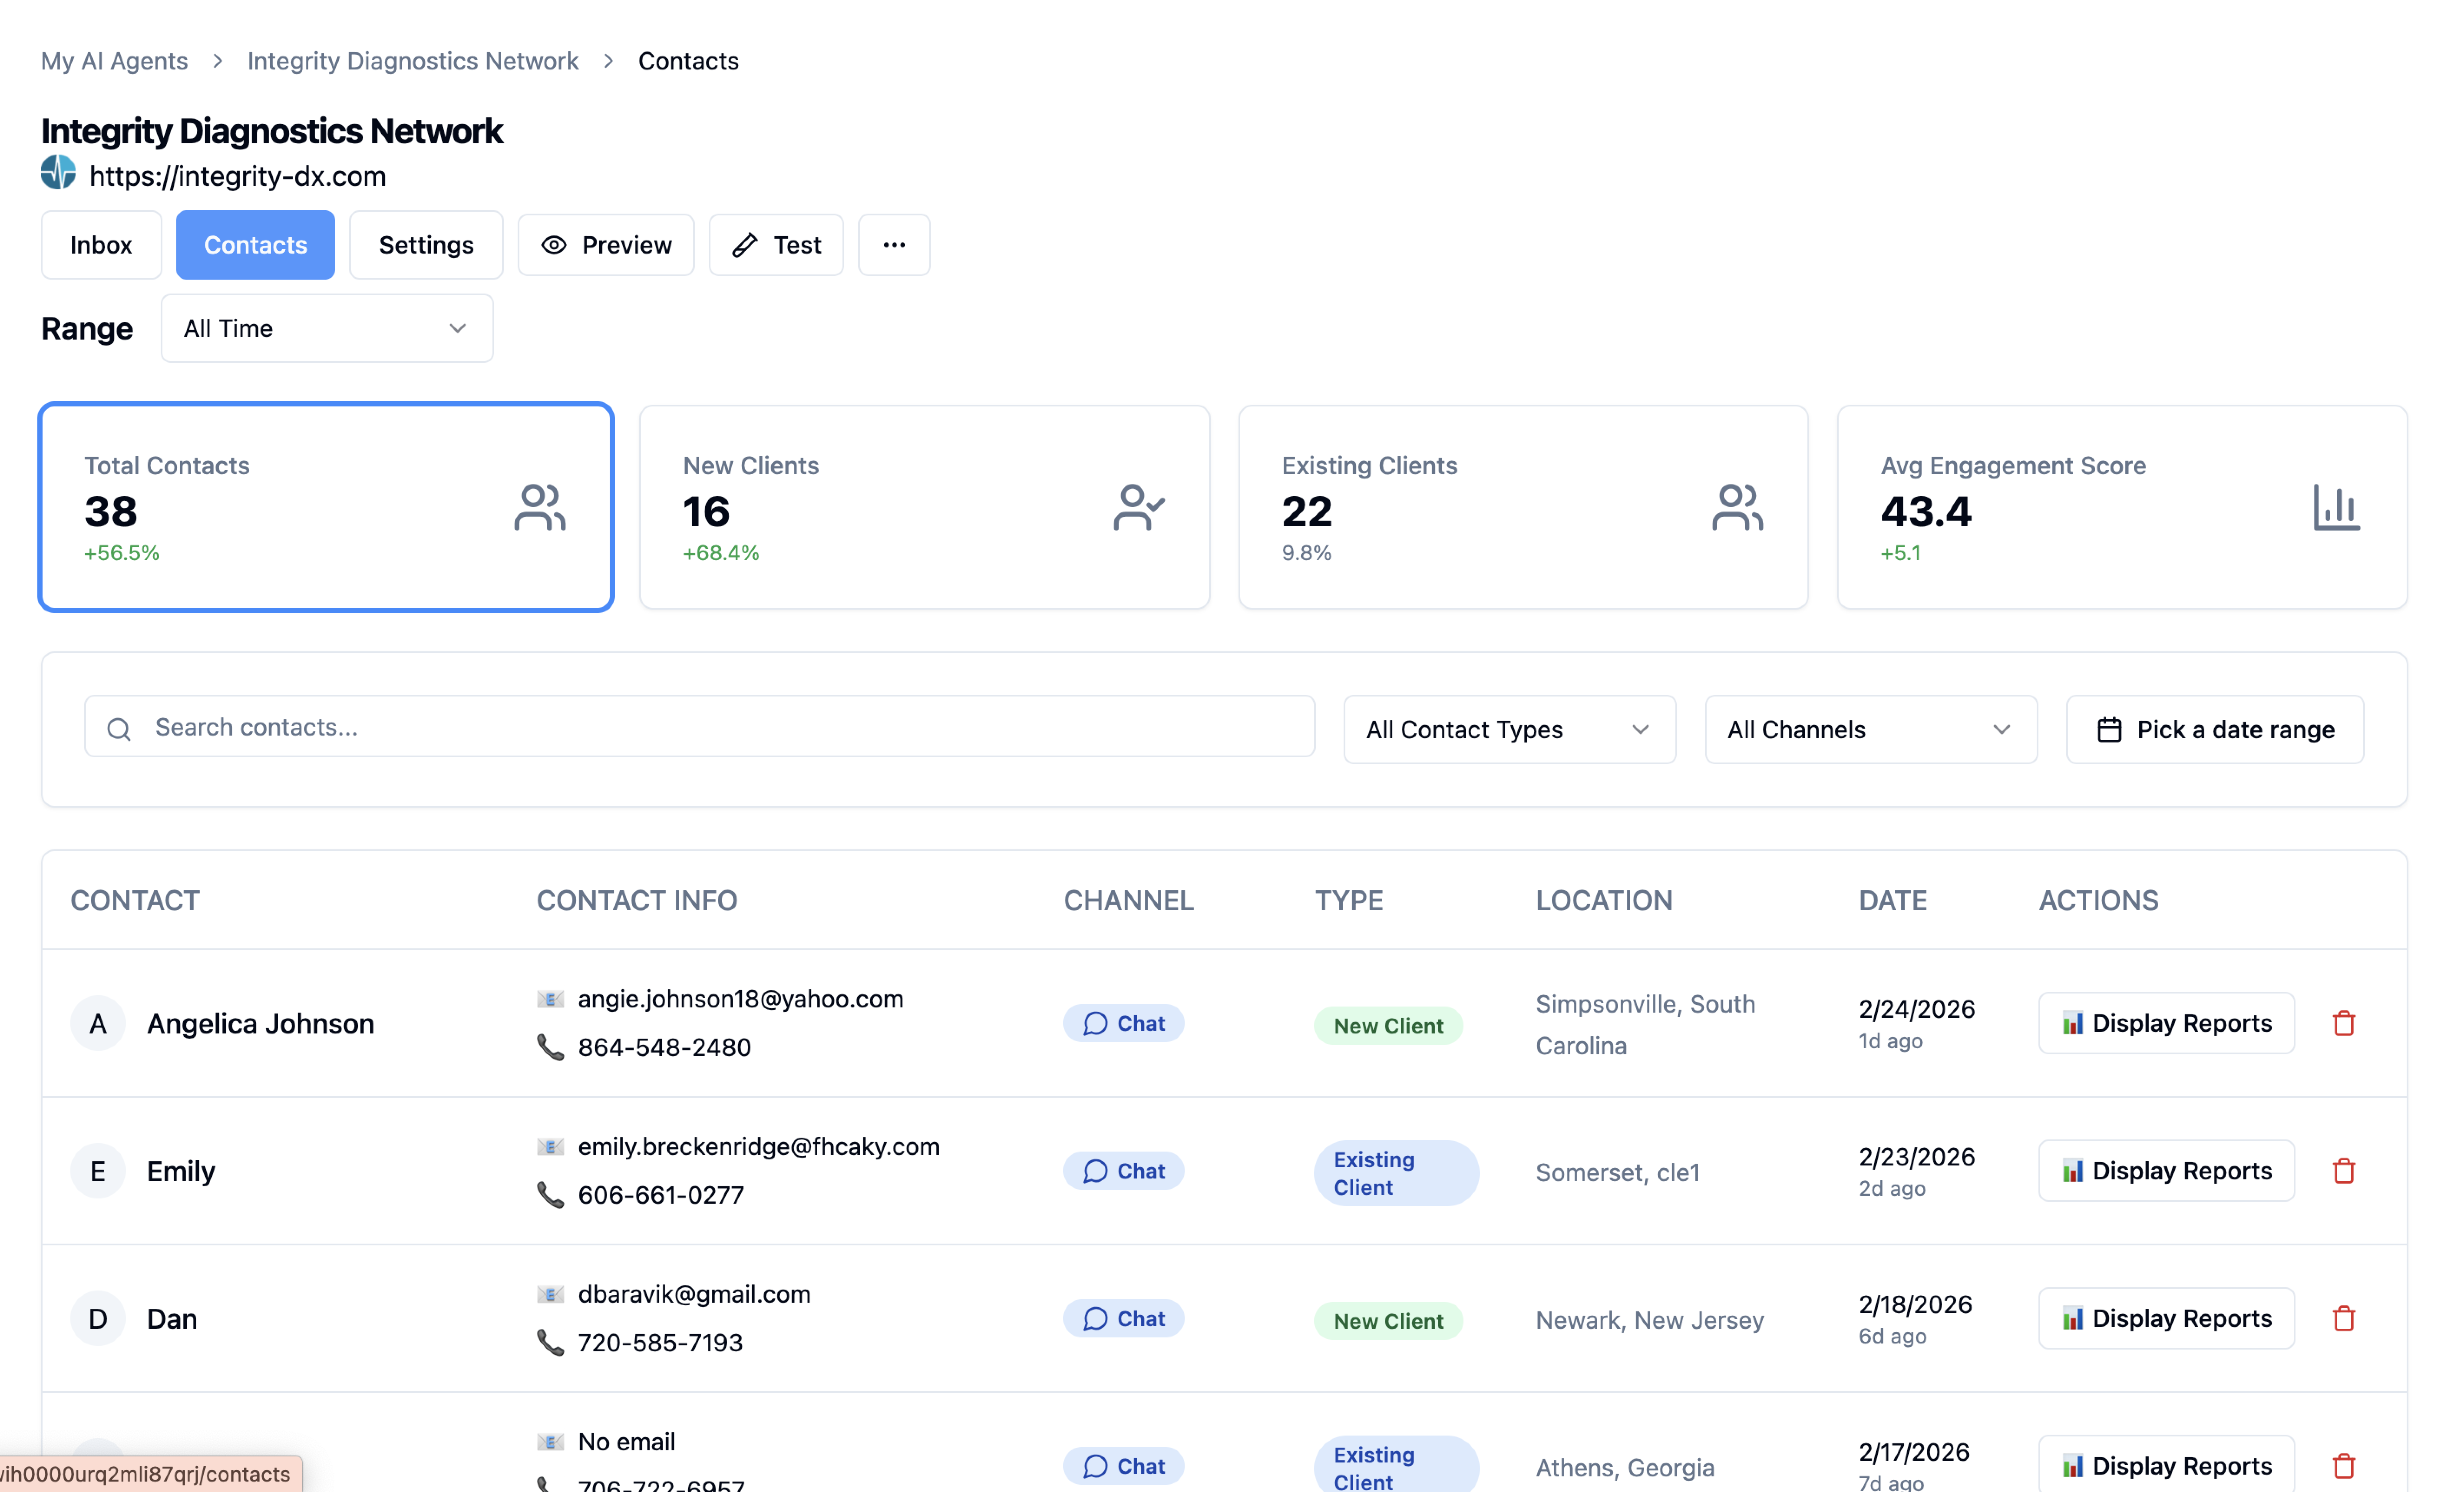Screen dimensions: 2464x1492
Task: Click the Existing Clients people icon
Action: pyautogui.click(x=1737, y=508)
